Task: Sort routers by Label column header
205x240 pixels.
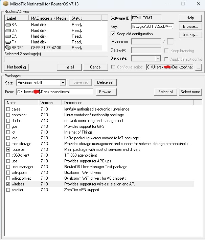Action: point(17,18)
